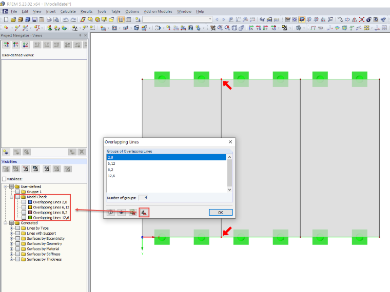The width and height of the screenshot is (390, 292).
Task: Enable the Visibilities checkbox
Action: pyautogui.click(x=4, y=179)
